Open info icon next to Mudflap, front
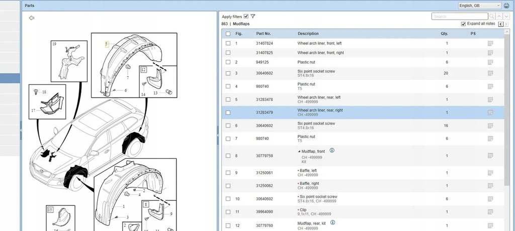This screenshot has width=515, height=231. pyautogui.click(x=332, y=151)
